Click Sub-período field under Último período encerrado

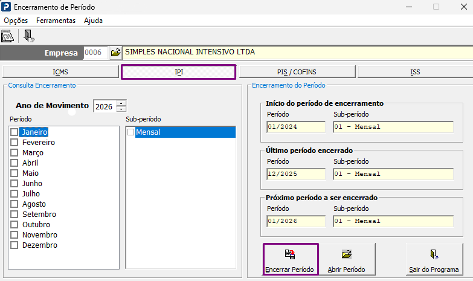coord(393,174)
